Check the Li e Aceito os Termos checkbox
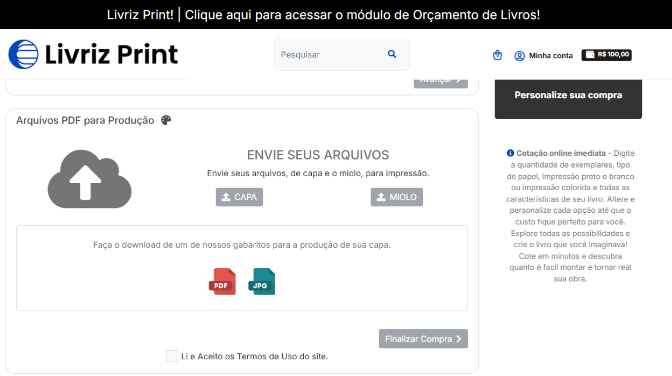 171,356
